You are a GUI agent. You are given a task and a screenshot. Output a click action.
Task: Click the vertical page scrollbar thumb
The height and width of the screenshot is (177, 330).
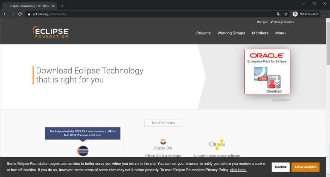(328, 44)
